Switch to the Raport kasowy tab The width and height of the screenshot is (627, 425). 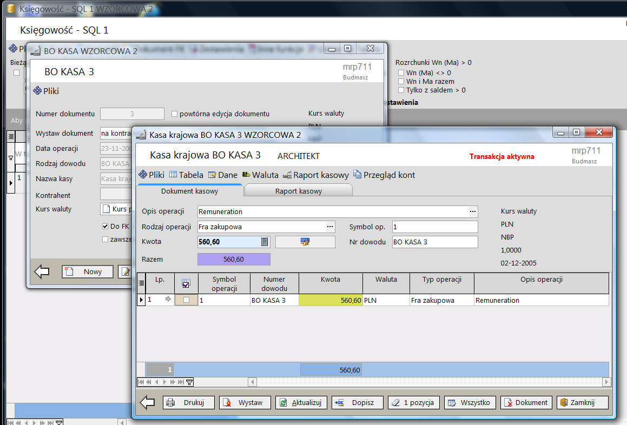(x=298, y=191)
